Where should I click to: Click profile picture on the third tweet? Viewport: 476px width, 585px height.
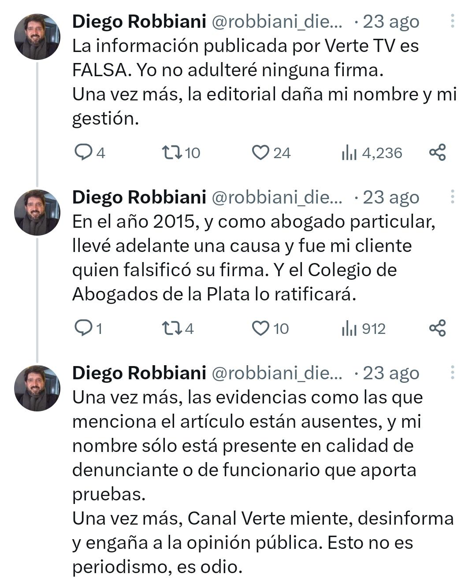[37, 388]
